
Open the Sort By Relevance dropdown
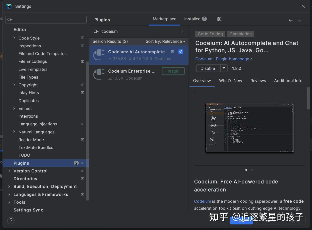click(x=166, y=42)
